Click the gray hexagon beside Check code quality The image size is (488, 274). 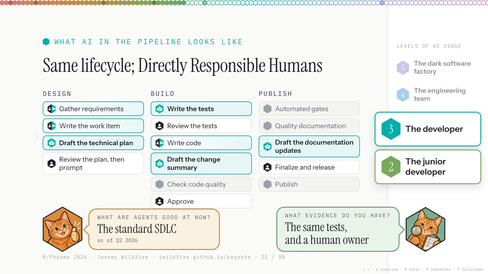point(160,184)
